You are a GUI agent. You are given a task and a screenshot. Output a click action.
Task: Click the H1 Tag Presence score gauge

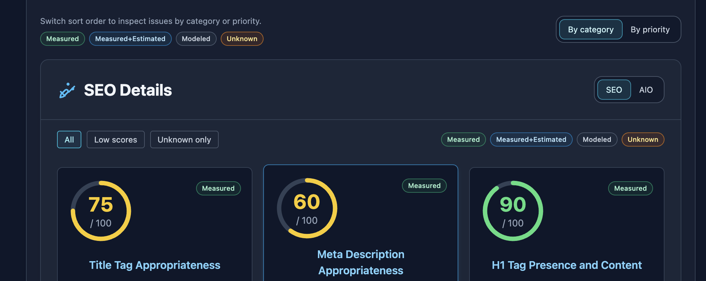pyautogui.click(x=513, y=211)
